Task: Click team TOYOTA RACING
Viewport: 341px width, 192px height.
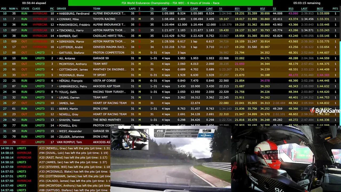Action: tap(104, 19)
